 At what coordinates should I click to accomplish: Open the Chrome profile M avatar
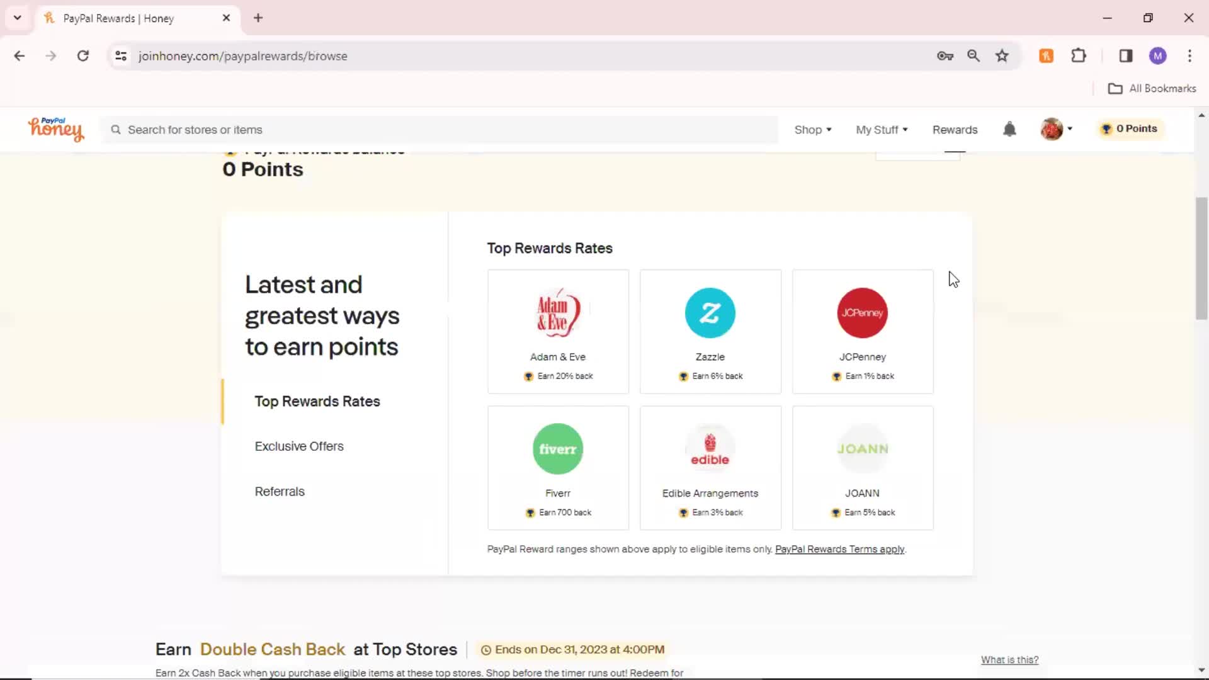tap(1157, 56)
